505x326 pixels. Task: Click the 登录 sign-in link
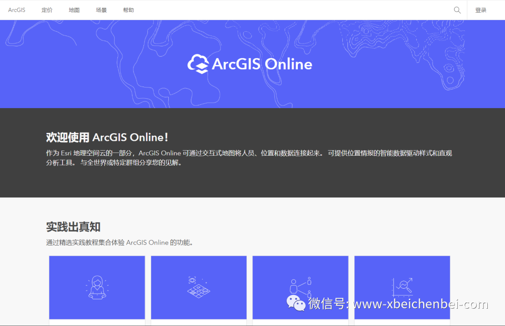click(x=481, y=10)
